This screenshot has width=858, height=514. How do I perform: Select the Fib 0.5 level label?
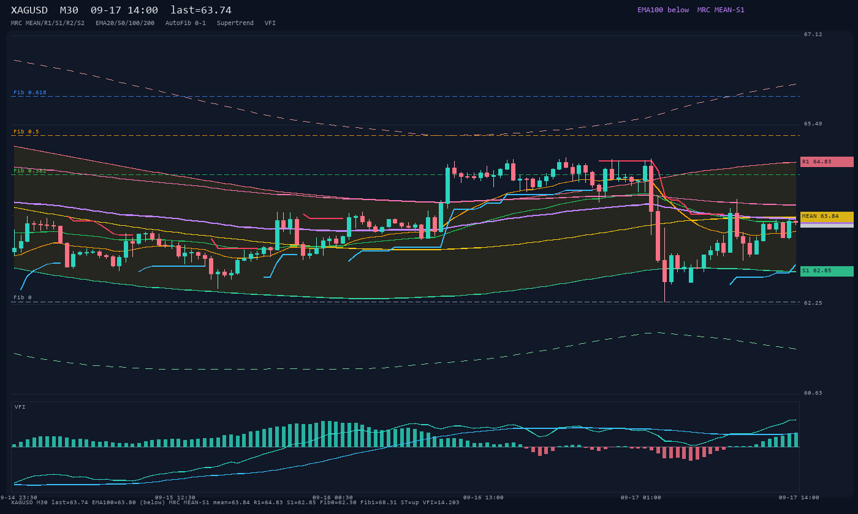pyautogui.click(x=26, y=132)
